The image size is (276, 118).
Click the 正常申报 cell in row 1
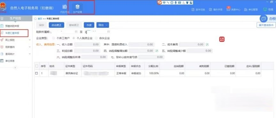coord(122,73)
